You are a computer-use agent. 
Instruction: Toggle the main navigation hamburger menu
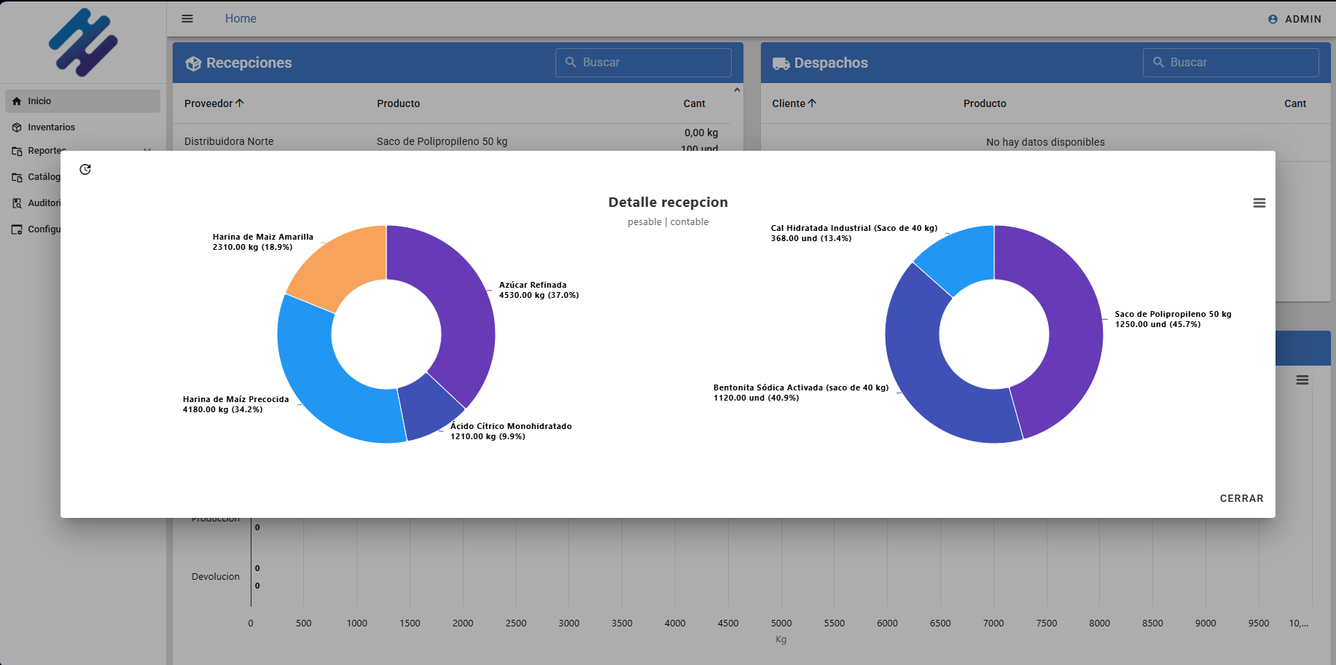(187, 19)
